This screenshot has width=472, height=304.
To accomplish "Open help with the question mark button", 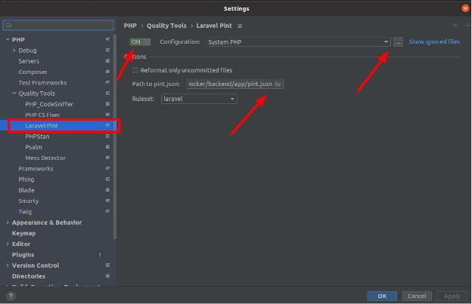I will tap(11, 296).
